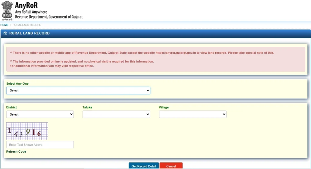Click the red Cancel button
The image size is (311, 169).
pyautogui.click(x=171, y=166)
